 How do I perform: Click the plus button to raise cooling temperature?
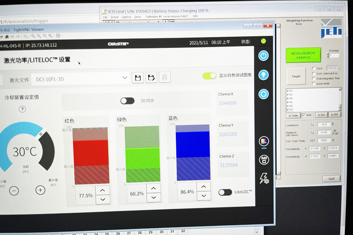pyautogui.click(x=40, y=190)
